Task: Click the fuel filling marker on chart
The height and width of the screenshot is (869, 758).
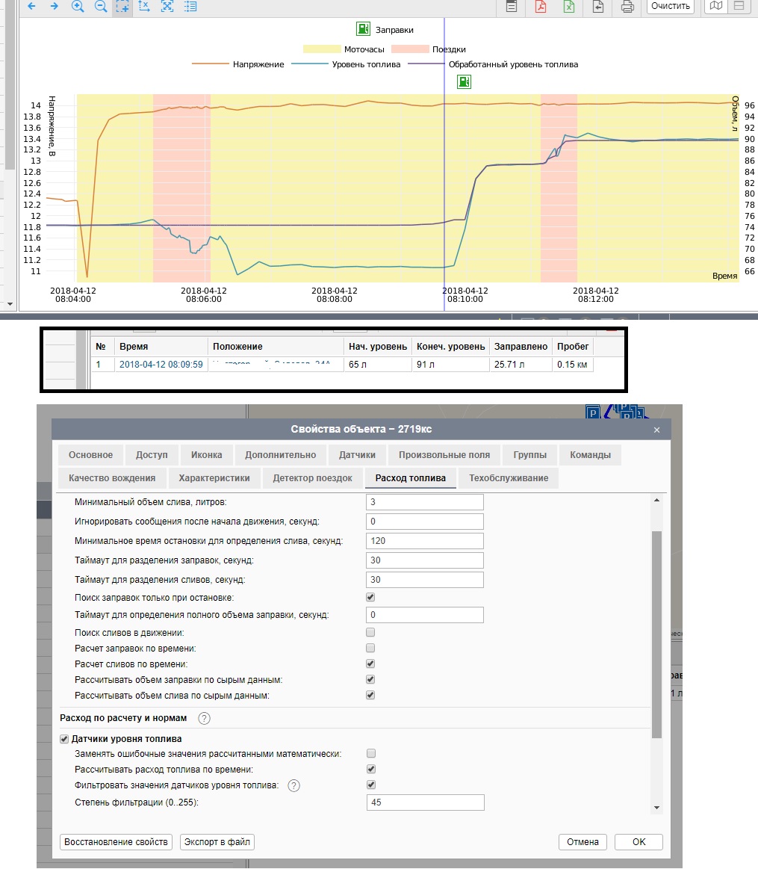Action: point(464,81)
